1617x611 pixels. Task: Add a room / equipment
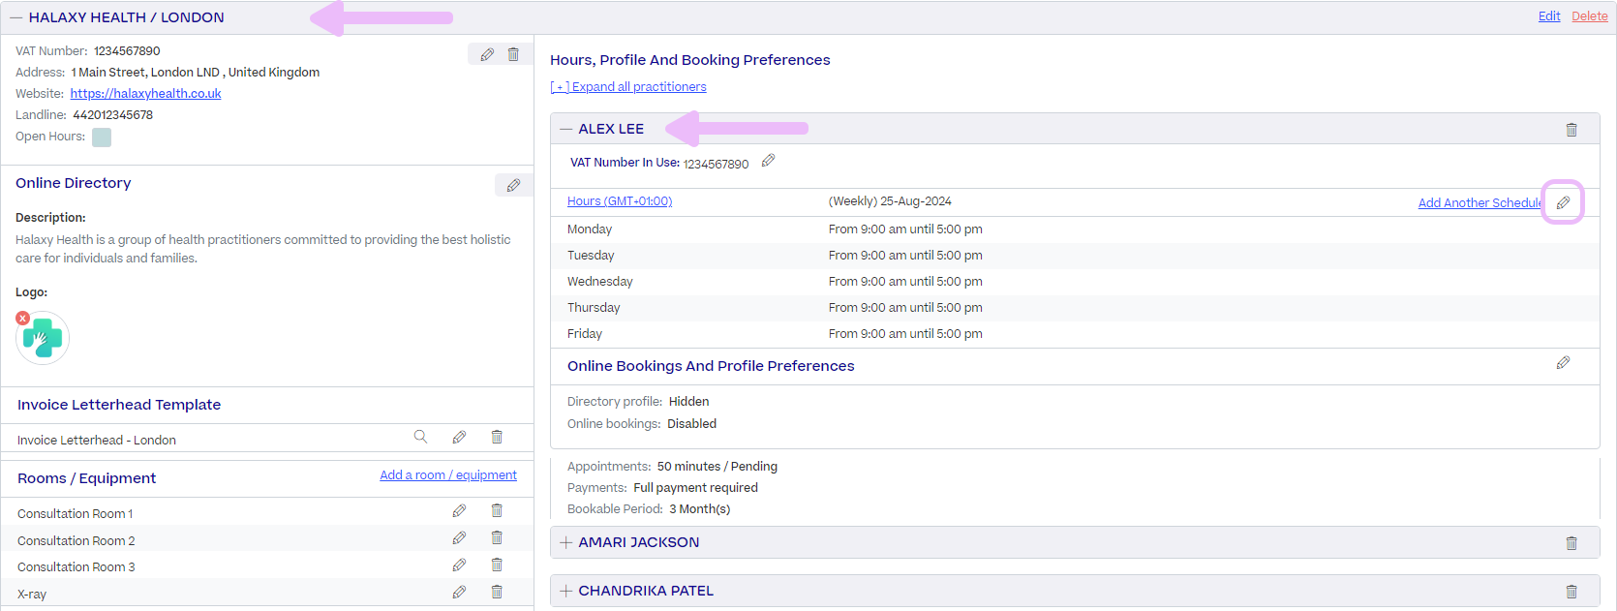[x=448, y=475]
